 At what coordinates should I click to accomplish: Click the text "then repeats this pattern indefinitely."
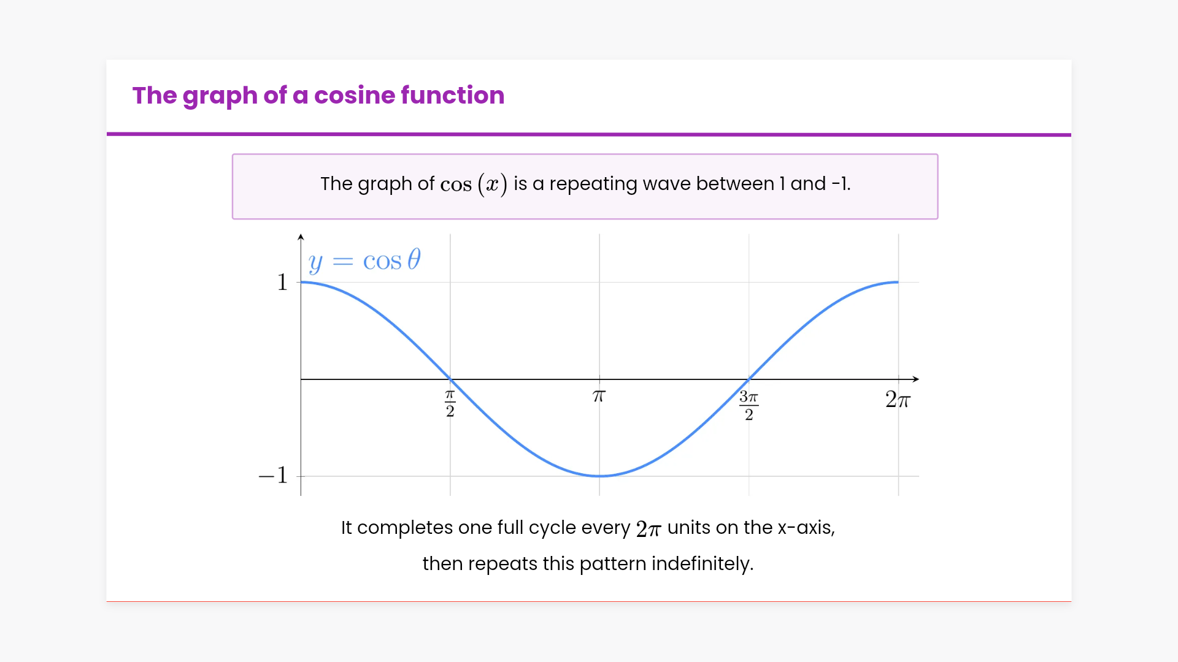pyautogui.click(x=588, y=564)
